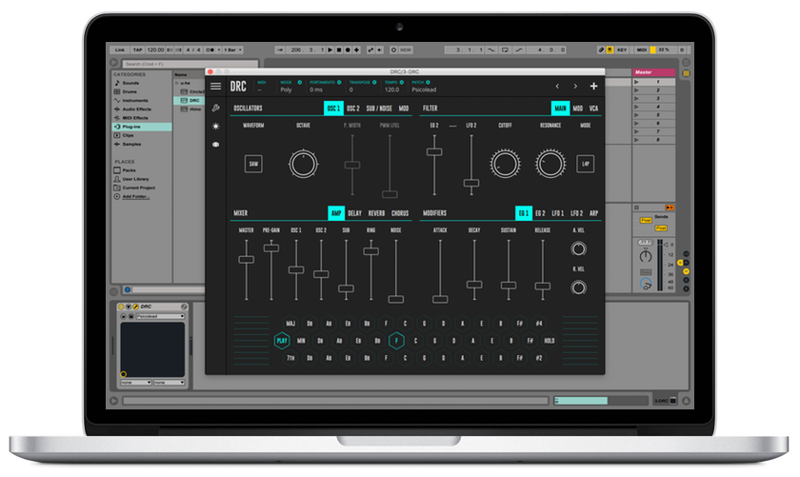
Task: Toggle Ableton Link button
Action: coord(120,50)
